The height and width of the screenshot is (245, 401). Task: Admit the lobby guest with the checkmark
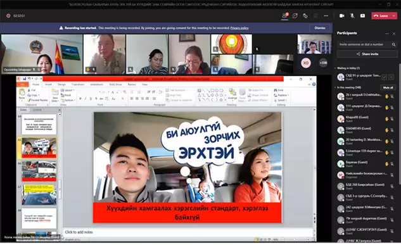[x=384, y=77]
